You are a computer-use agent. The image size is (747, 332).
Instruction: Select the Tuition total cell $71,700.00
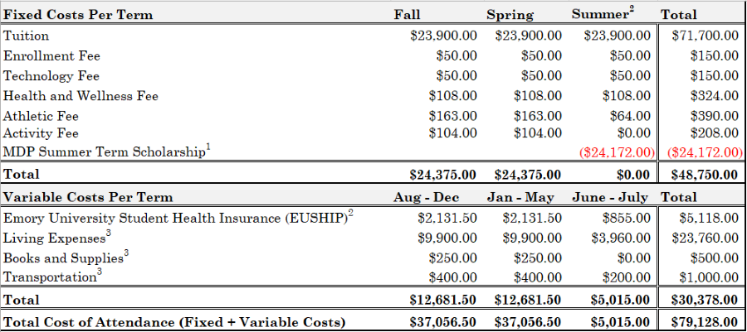coord(705,36)
